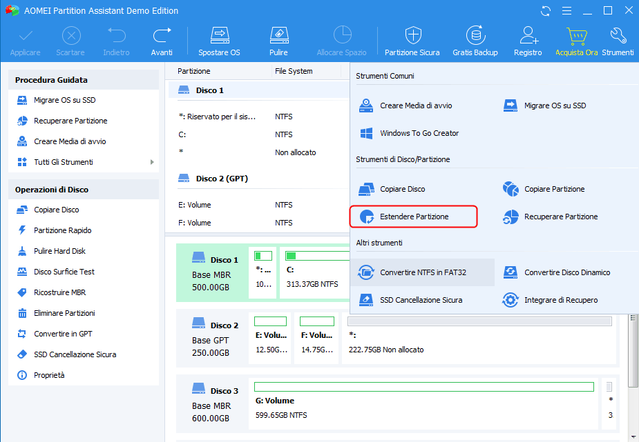
Task: Click the Disco 2 Base GPT 250.00GB block
Action: pos(212,339)
